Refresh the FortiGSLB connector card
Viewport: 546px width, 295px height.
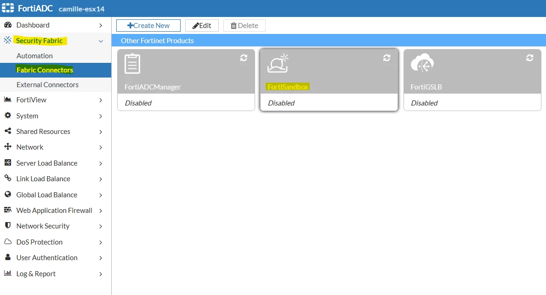tap(529, 58)
